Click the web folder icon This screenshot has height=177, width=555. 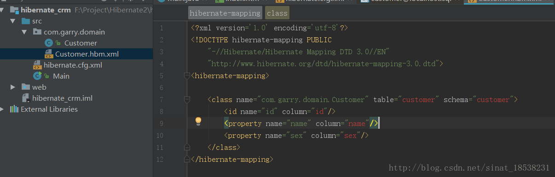tap(25, 87)
